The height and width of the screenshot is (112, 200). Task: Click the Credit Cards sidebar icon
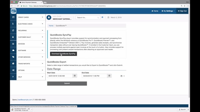click(x=13, y=17)
